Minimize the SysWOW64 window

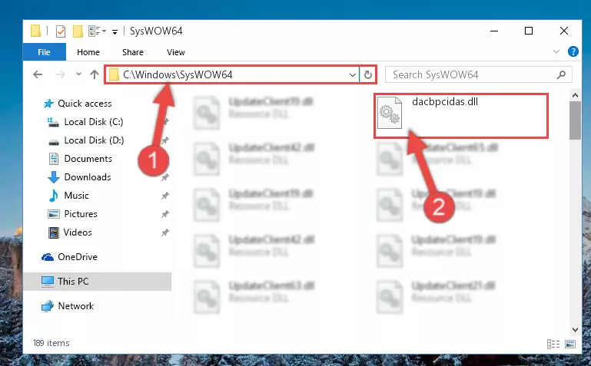click(x=494, y=31)
